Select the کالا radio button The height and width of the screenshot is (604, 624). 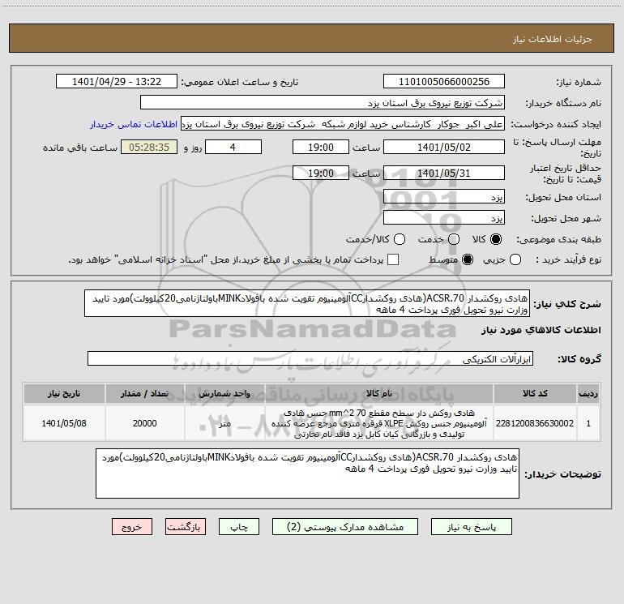[496, 239]
